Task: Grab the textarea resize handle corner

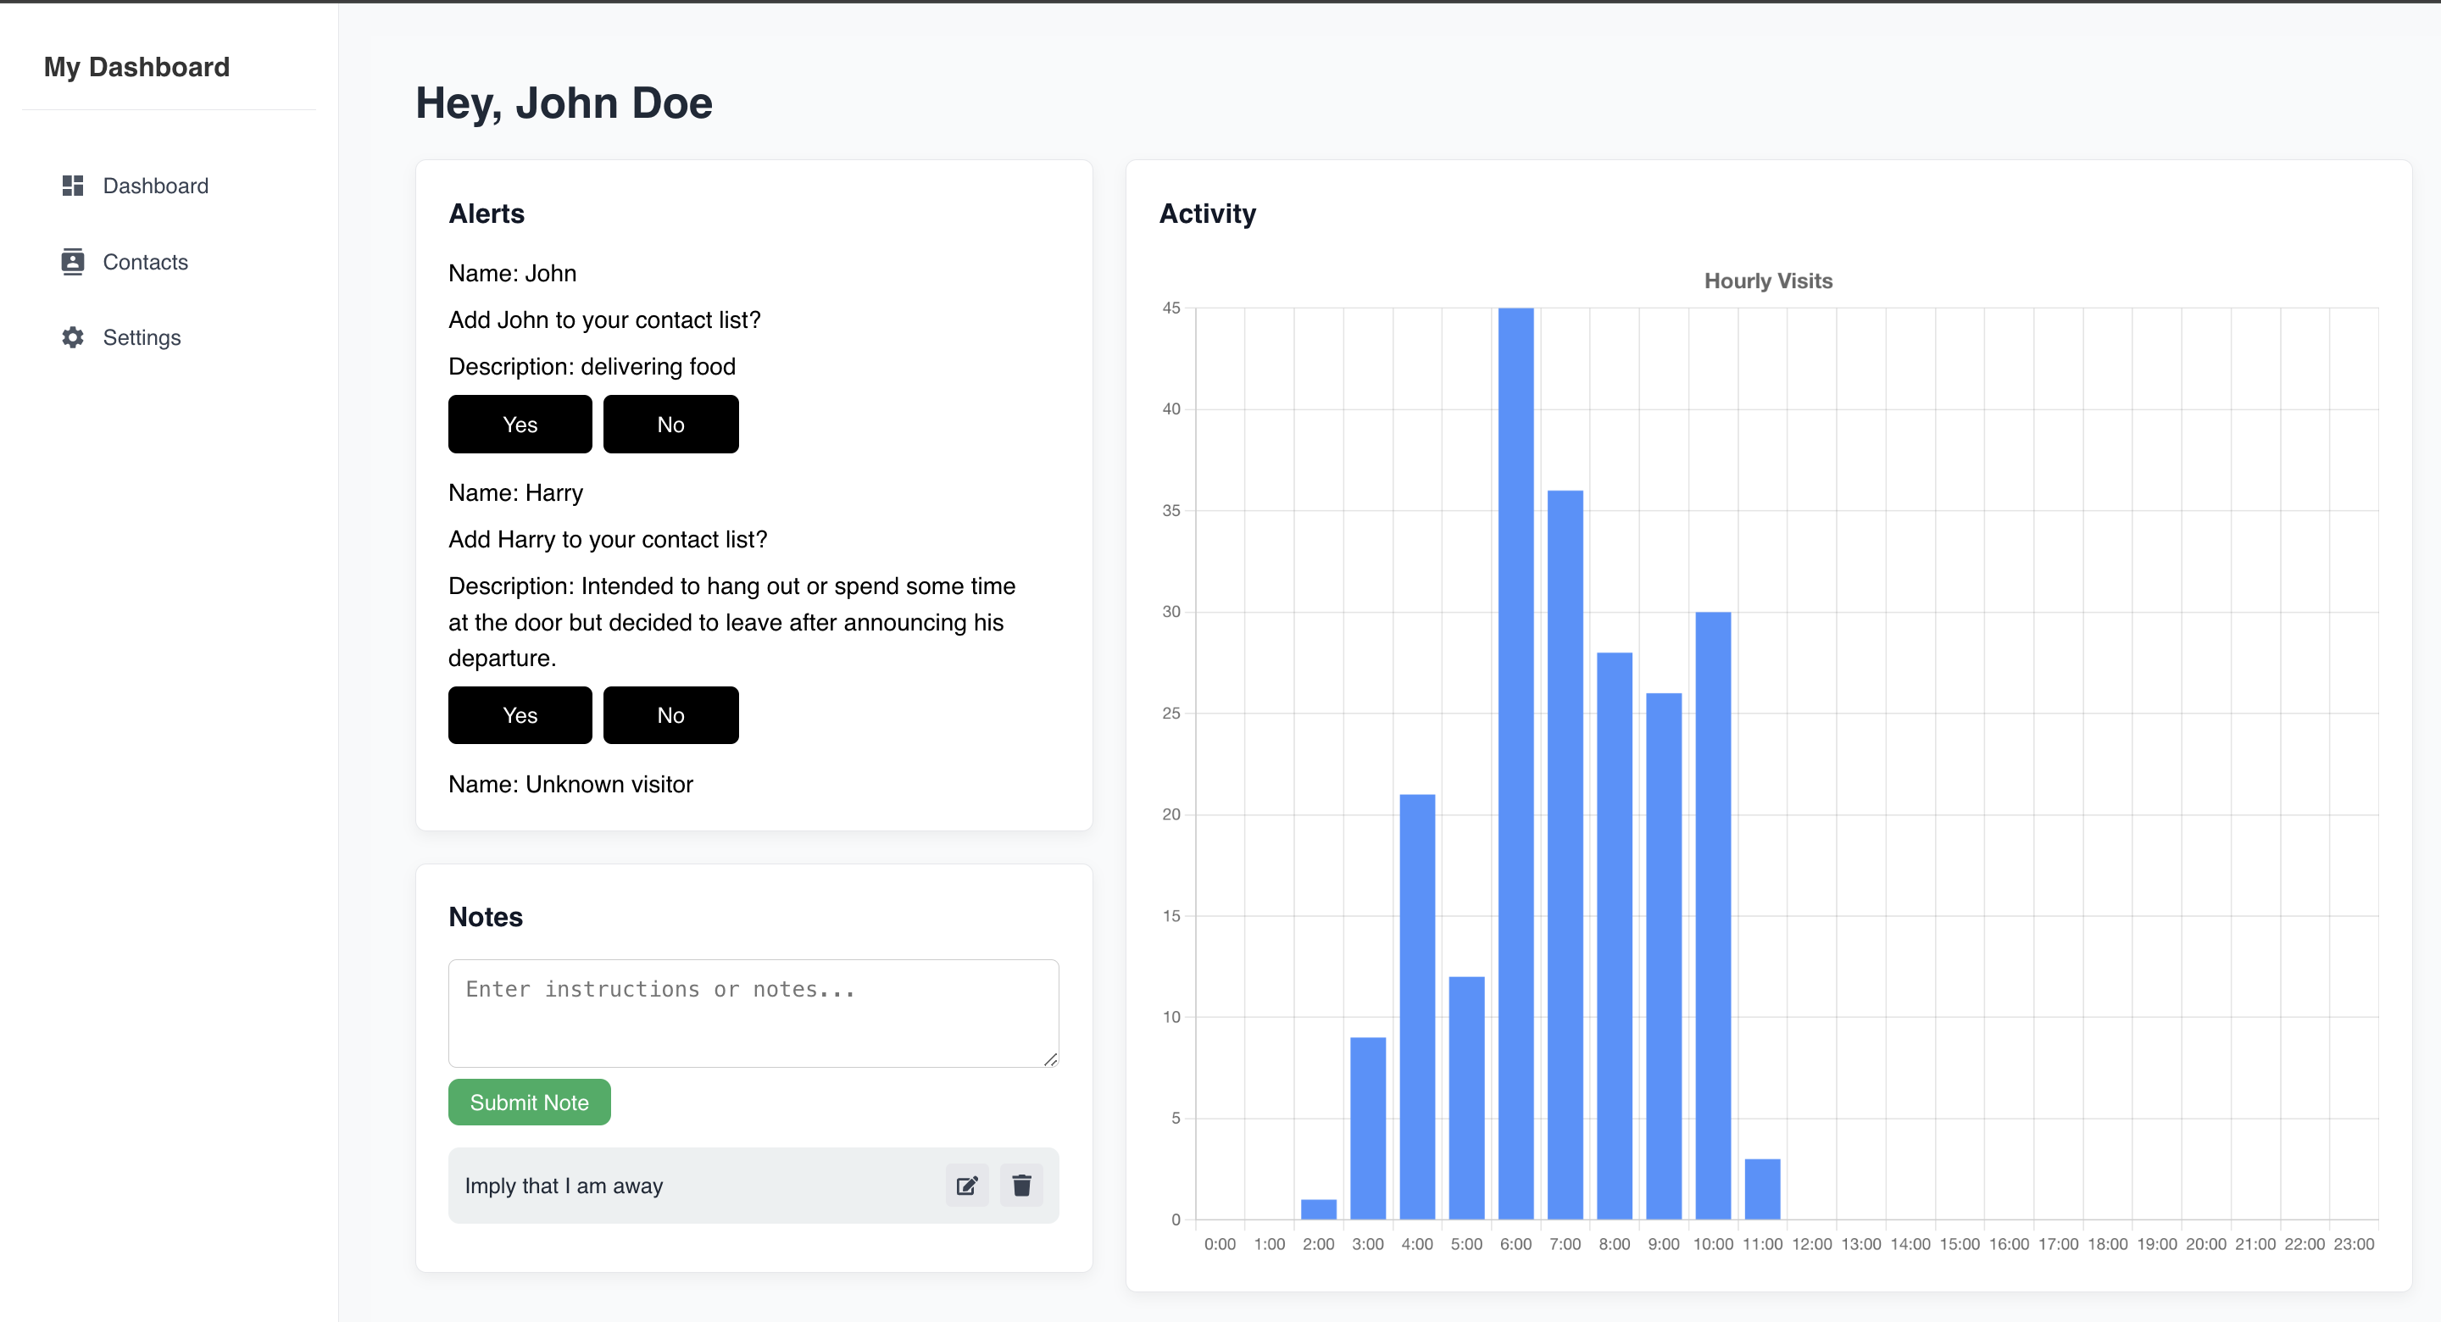Action: point(1050,1059)
